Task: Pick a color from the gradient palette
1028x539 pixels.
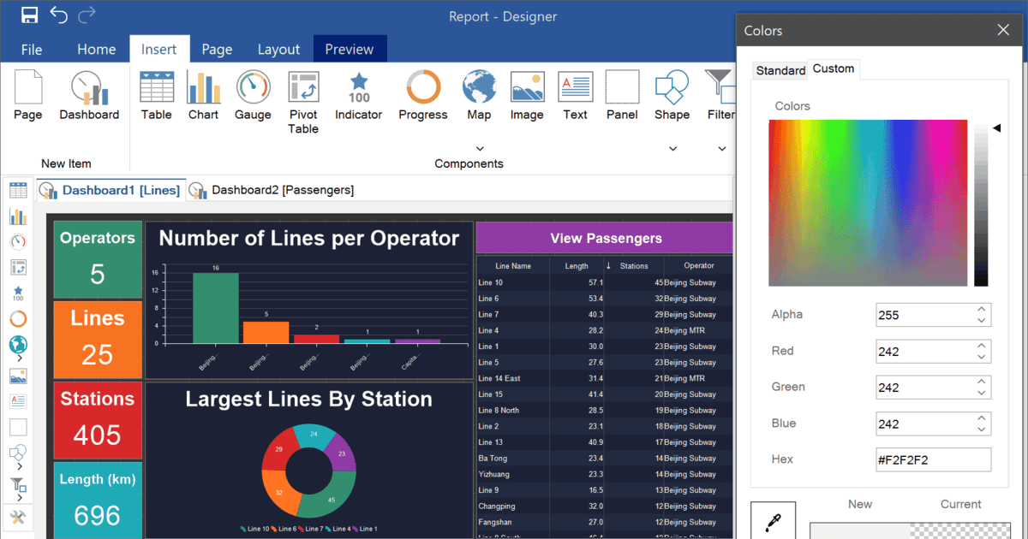Action: click(x=868, y=204)
